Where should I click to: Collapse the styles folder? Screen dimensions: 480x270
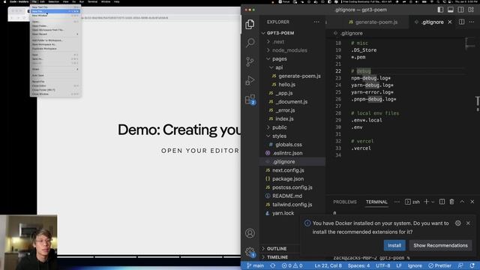pos(279,136)
